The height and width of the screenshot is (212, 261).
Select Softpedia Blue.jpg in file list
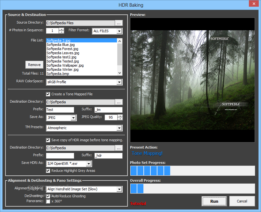(x=82, y=45)
